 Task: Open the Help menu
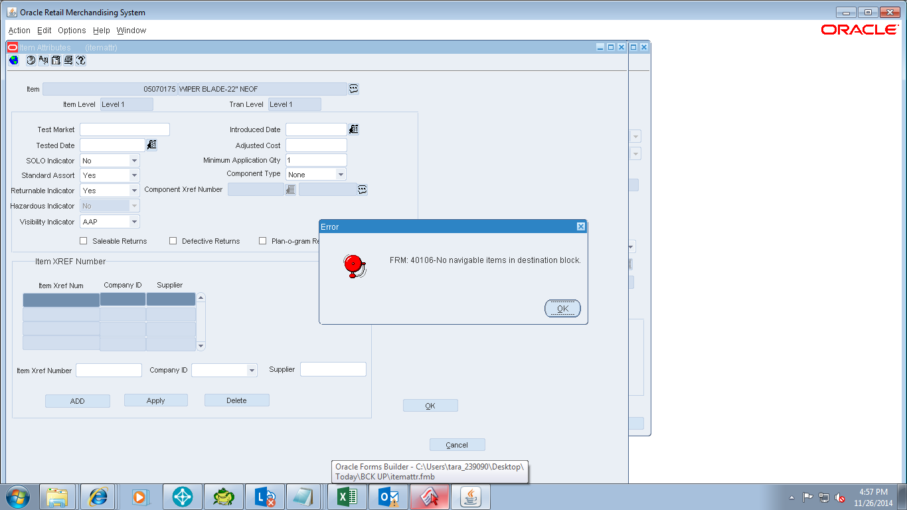(102, 31)
